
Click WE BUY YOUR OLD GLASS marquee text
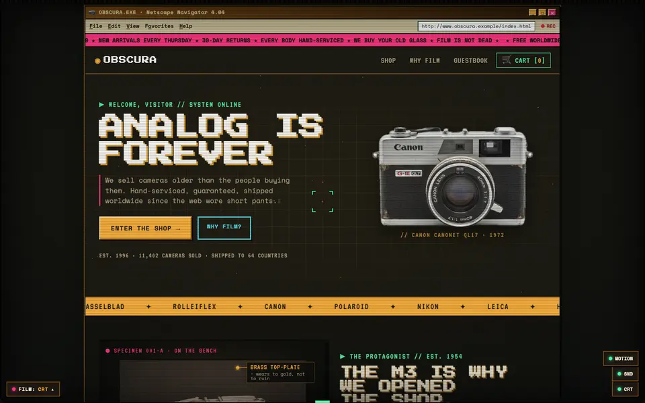pos(390,40)
